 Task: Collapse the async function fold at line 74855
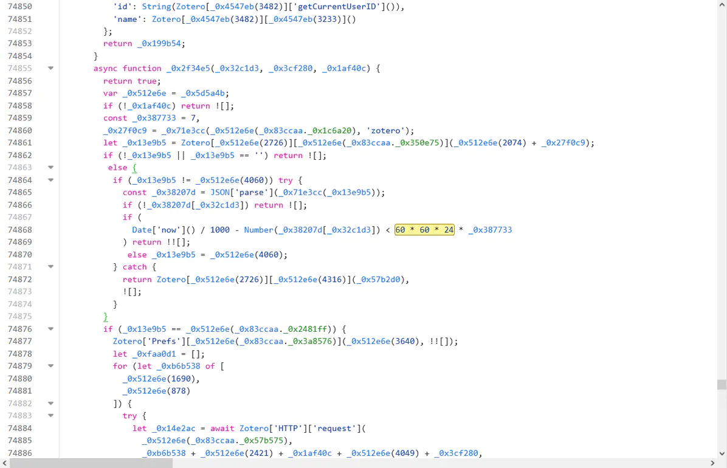[50, 68]
